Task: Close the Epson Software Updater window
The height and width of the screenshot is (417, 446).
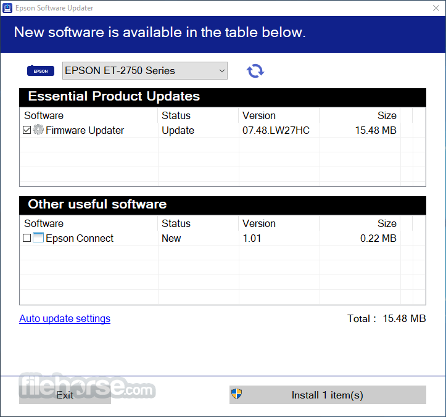Action: click(436, 8)
